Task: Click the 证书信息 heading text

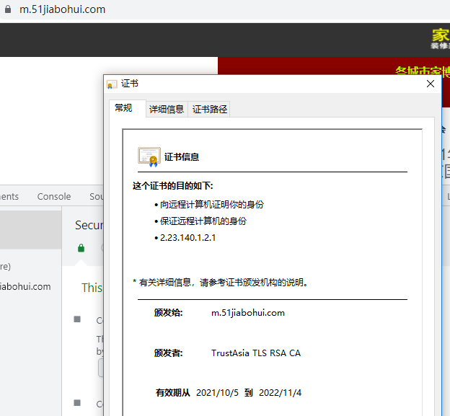Action: [182, 156]
